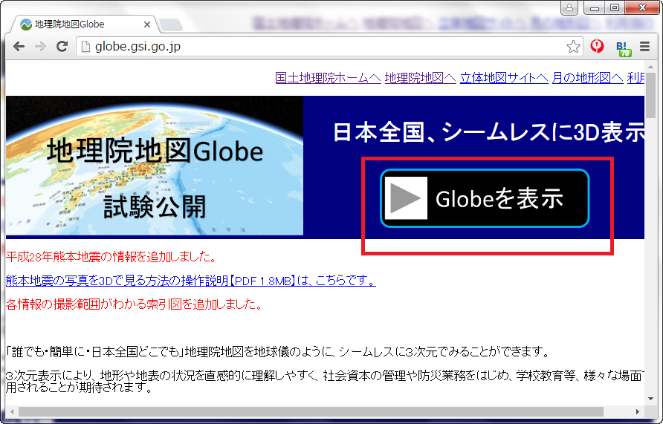Image resolution: width=663 pixels, height=424 pixels.
Task: Click the browser forward arrow
Action: coord(41,47)
